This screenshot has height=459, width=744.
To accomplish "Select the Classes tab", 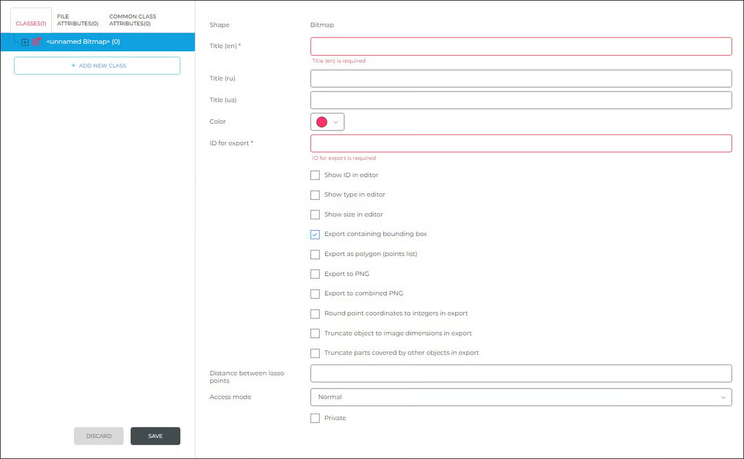I will pos(30,23).
